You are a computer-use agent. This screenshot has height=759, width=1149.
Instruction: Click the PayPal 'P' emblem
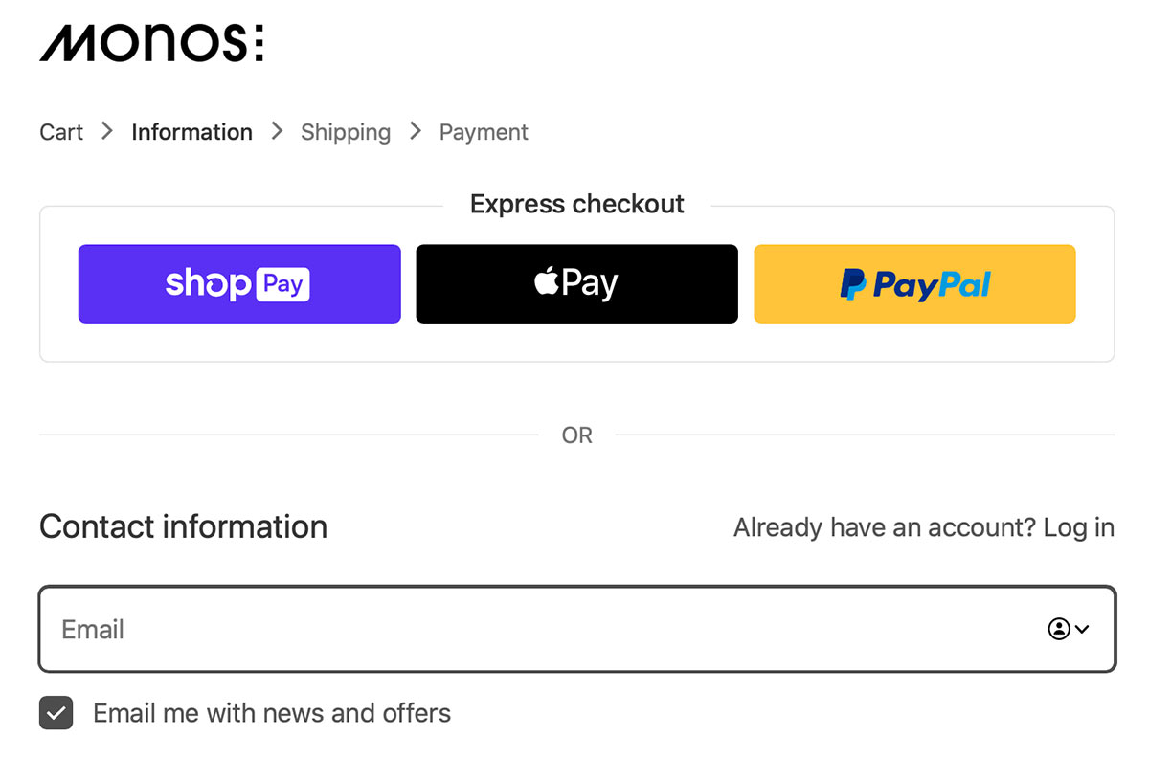tap(852, 283)
